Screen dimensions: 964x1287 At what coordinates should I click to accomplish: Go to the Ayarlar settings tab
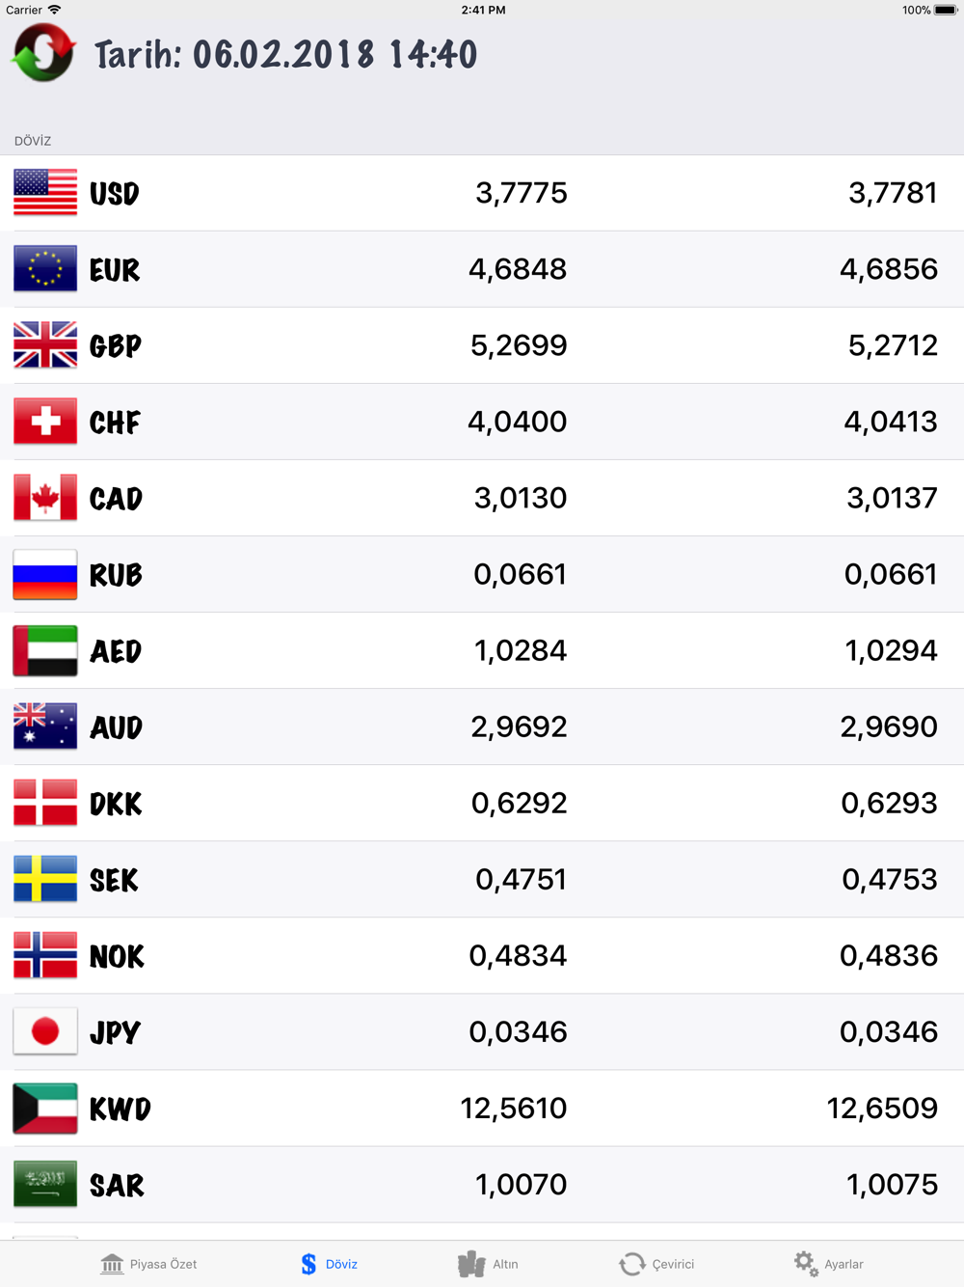click(828, 1264)
